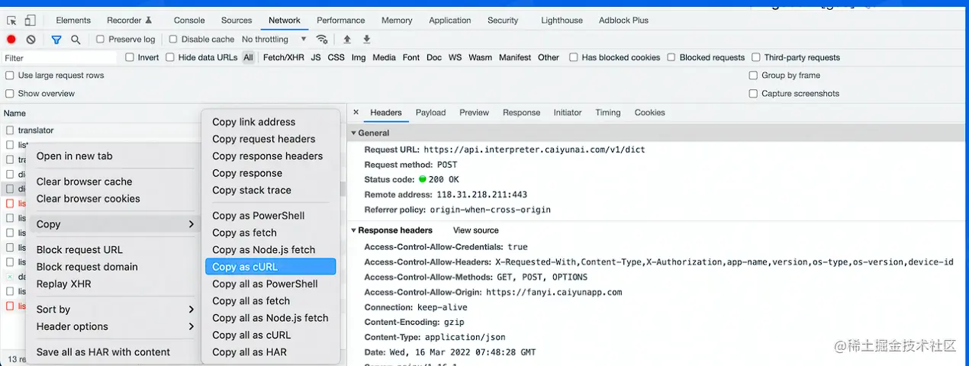Expand the Sort by submenu

(115, 310)
